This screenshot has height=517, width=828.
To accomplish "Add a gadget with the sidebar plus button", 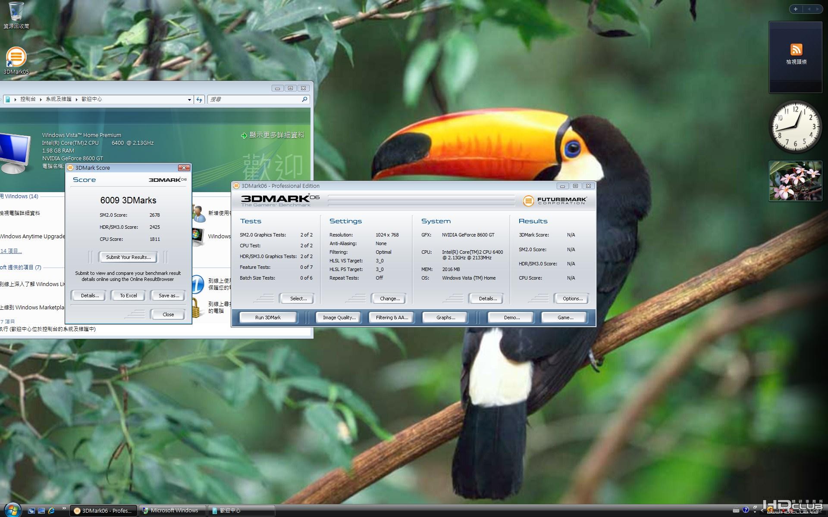I will 796,9.
